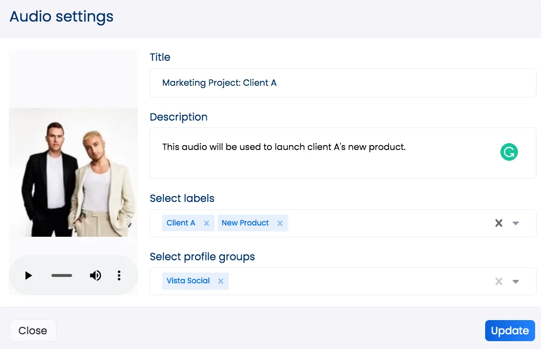
Task: Remove the Vista Social profile group chip
Action: click(x=221, y=281)
